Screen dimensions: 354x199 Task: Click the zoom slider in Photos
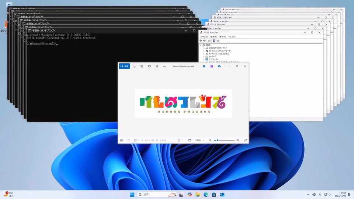pyautogui.click(x=224, y=140)
